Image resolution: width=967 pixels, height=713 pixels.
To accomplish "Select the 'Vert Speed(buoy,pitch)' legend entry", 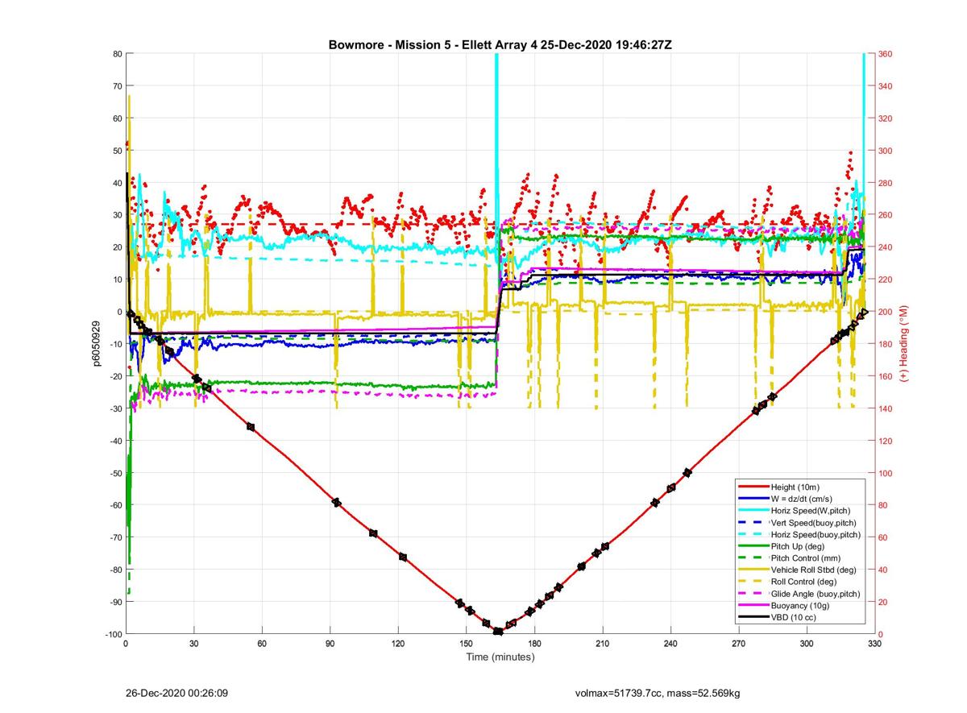I will pyautogui.click(x=814, y=522).
